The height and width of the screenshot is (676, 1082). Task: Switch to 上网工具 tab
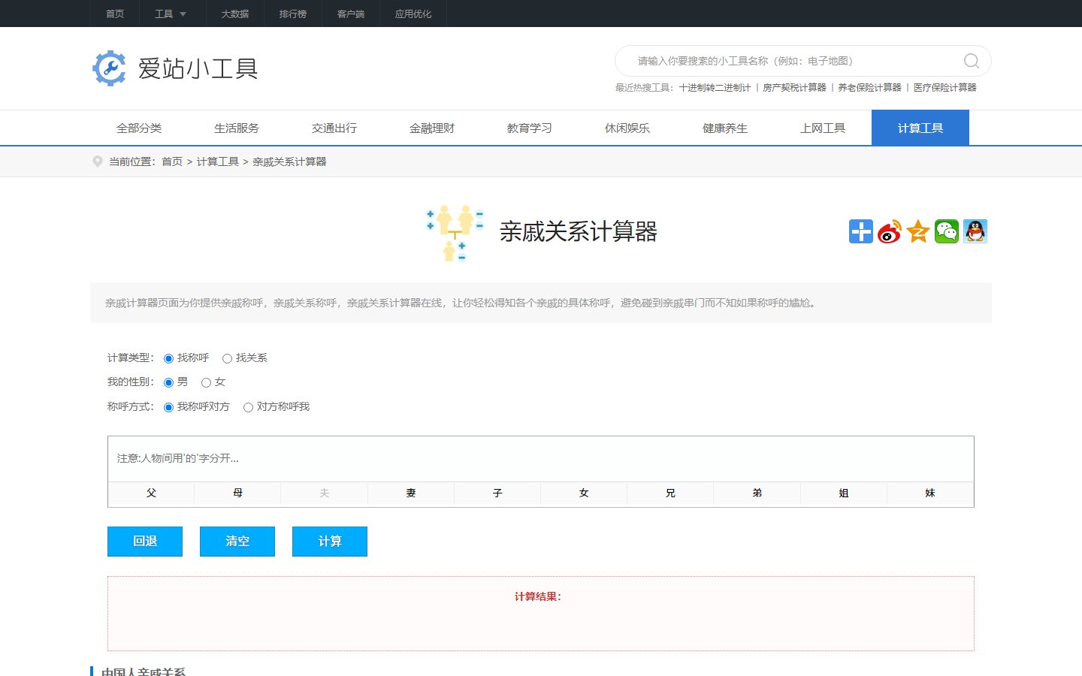click(823, 128)
